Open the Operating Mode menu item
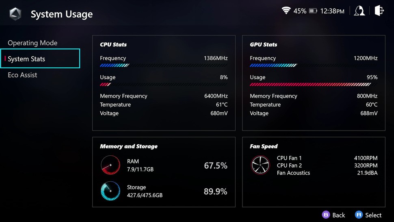The image size is (394, 222). (32, 43)
